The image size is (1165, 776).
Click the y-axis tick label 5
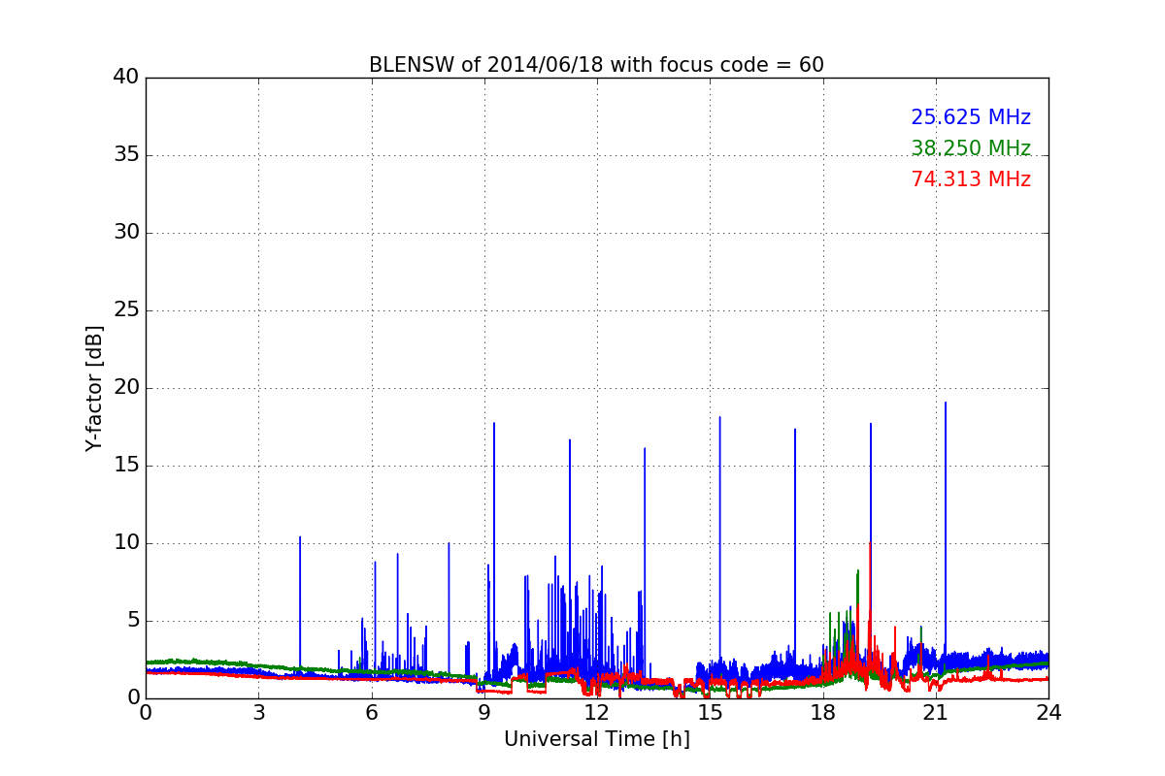click(133, 621)
